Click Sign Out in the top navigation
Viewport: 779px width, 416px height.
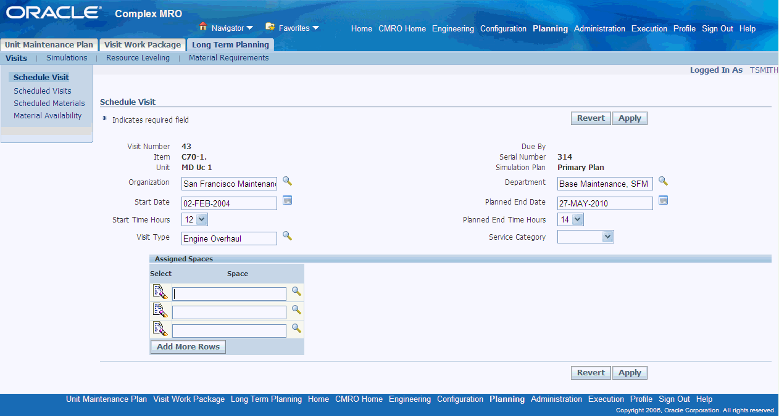coord(717,28)
